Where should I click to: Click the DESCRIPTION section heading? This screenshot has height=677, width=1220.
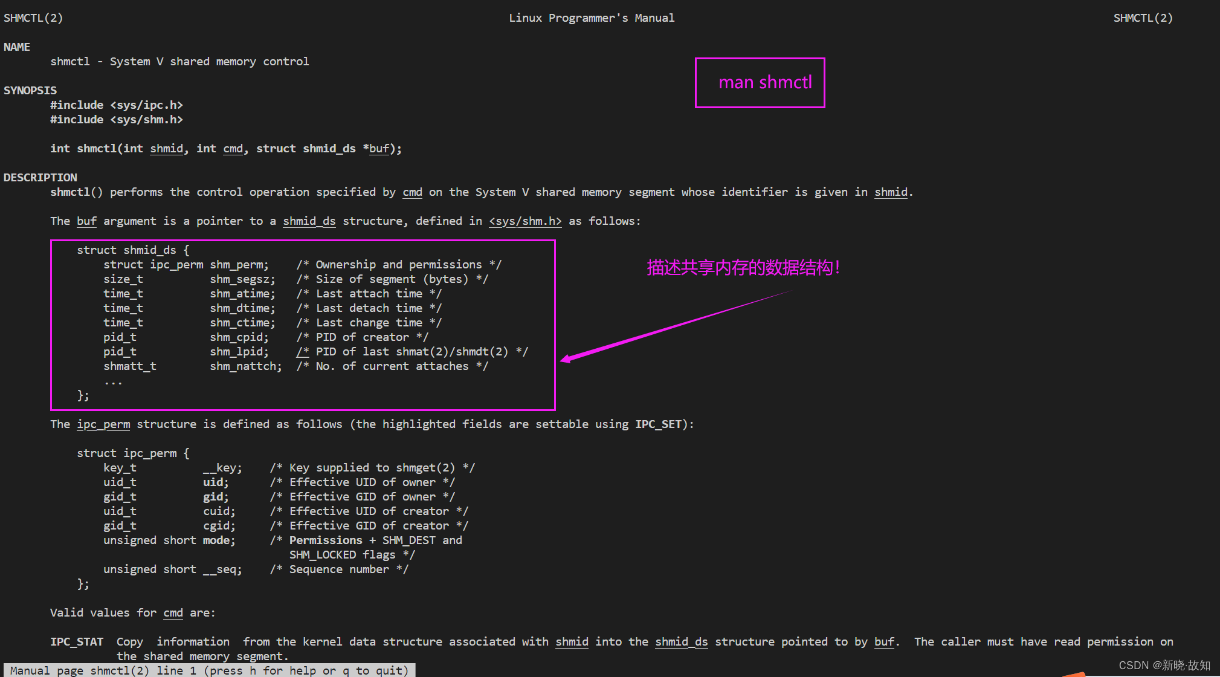coord(40,178)
